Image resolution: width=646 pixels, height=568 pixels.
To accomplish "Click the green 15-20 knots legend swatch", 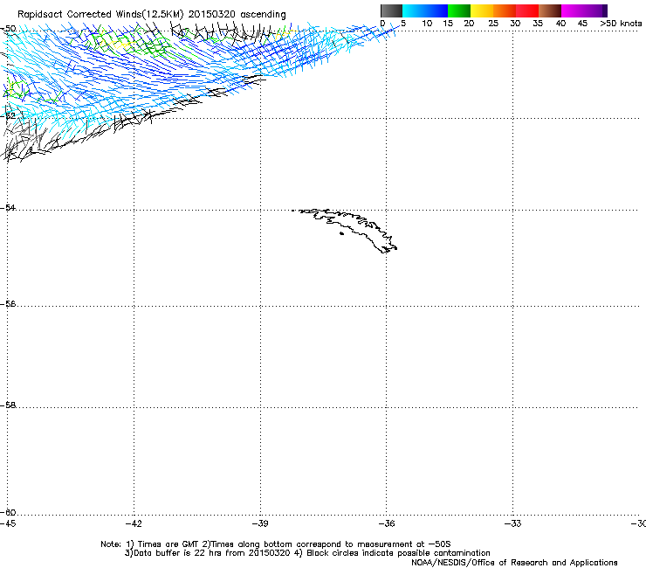I will point(459,10).
